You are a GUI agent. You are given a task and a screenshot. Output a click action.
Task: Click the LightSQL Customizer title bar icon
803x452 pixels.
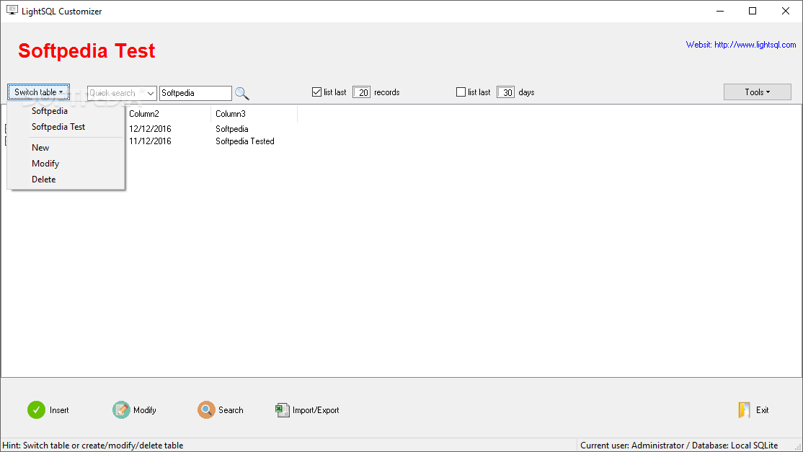[12, 10]
